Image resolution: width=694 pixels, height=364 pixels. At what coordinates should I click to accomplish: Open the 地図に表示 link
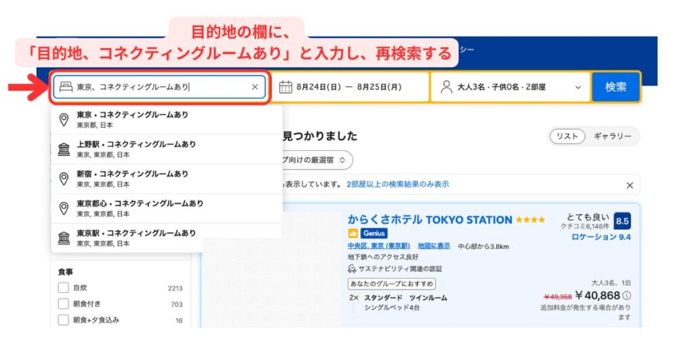pyautogui.click(x=434, y=246)
